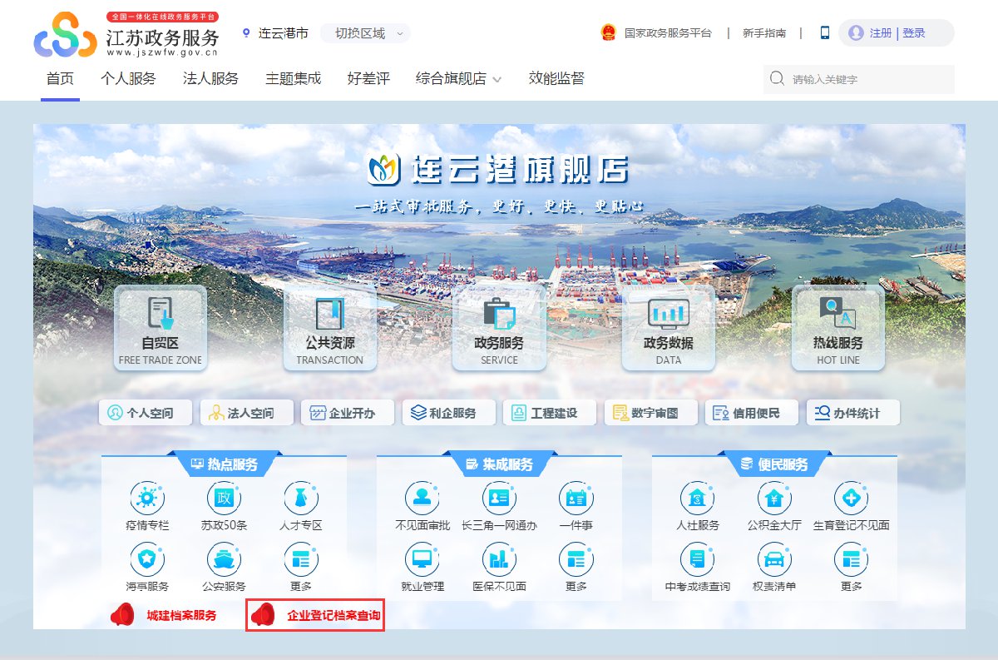Viewport: 998px width, 660px height.
Task: Click the 连云港市 location label
Action: (x=283, y=33)
